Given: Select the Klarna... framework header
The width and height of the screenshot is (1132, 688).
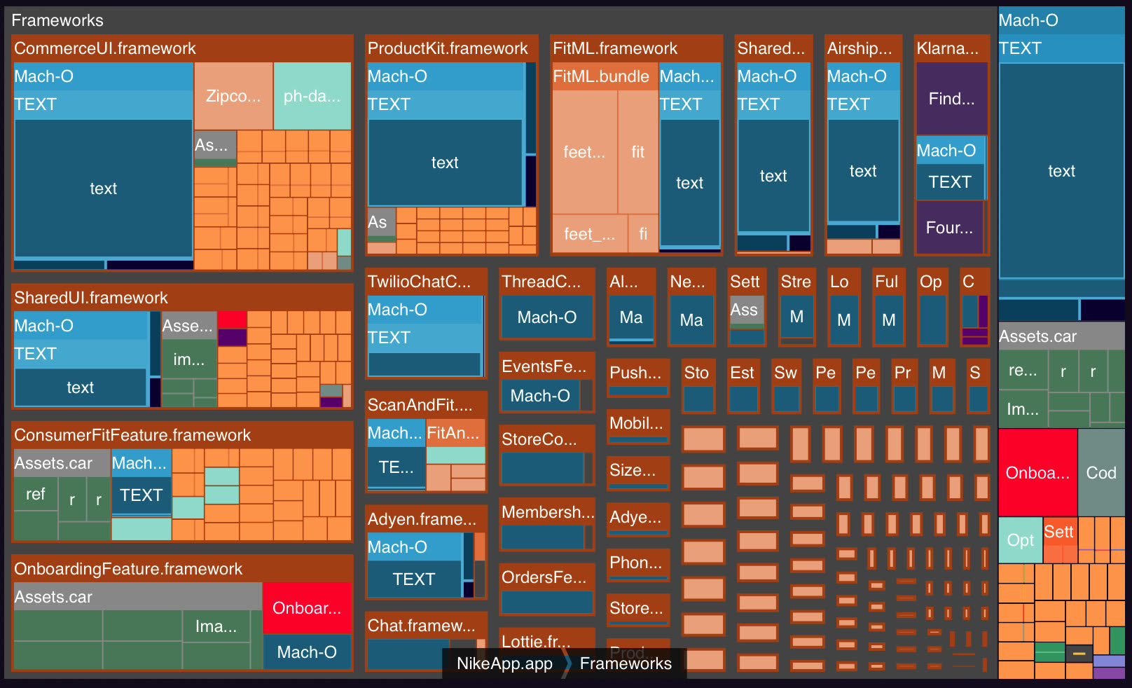Looking at the screenshot, I should [952, 48].
